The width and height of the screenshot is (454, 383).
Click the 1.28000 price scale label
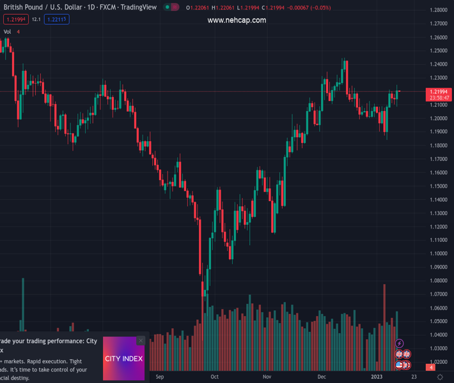[x=439, y=10]
